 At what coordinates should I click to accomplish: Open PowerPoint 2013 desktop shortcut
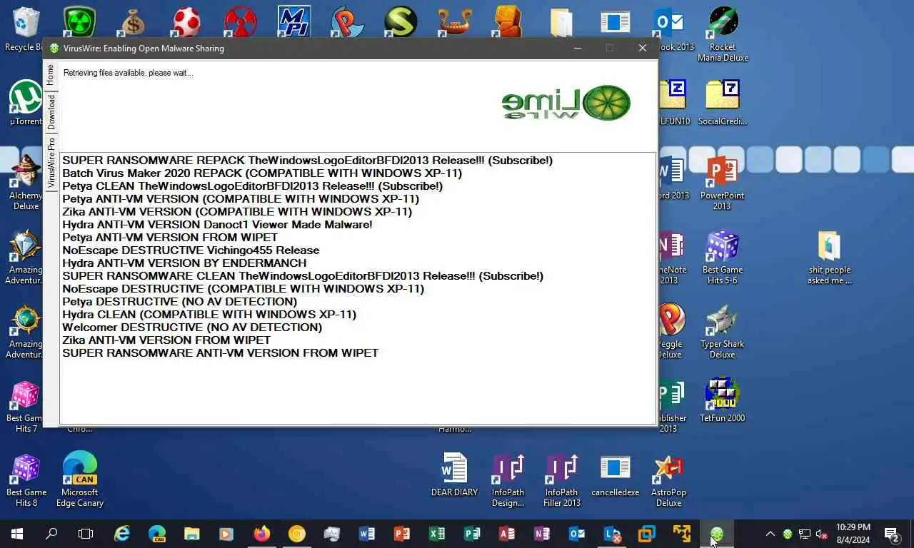[722, 183]
